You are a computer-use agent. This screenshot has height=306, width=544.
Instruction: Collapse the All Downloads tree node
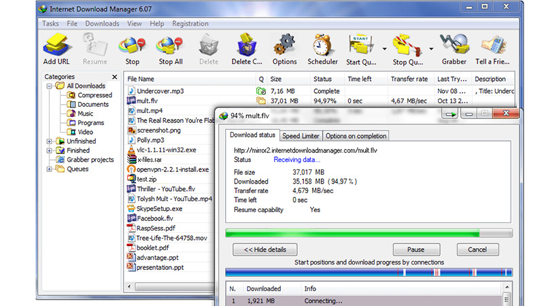click(x=50, y=86)
